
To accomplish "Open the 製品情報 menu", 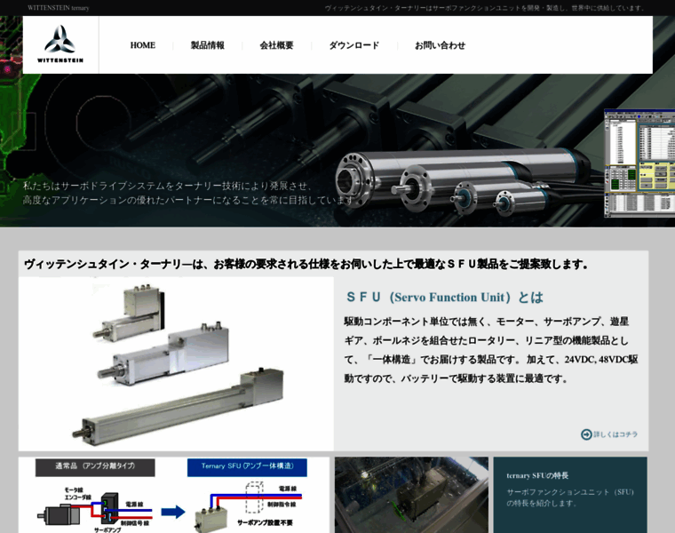I will [208, 45].
